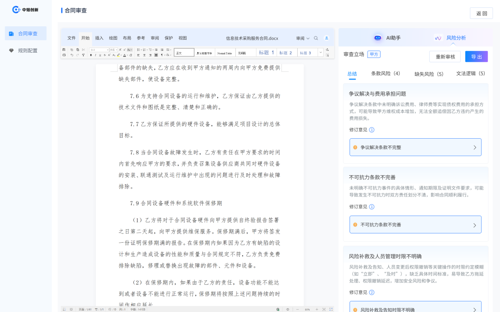Open the 视图 tab
Screen dimensions: 500x312
click(x=182, y=38)
